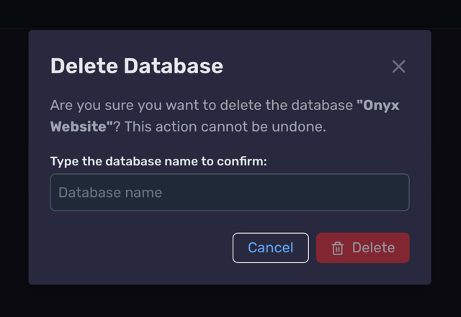
Task: Click the bold "Onyx Website" database name
Action: 225,116
